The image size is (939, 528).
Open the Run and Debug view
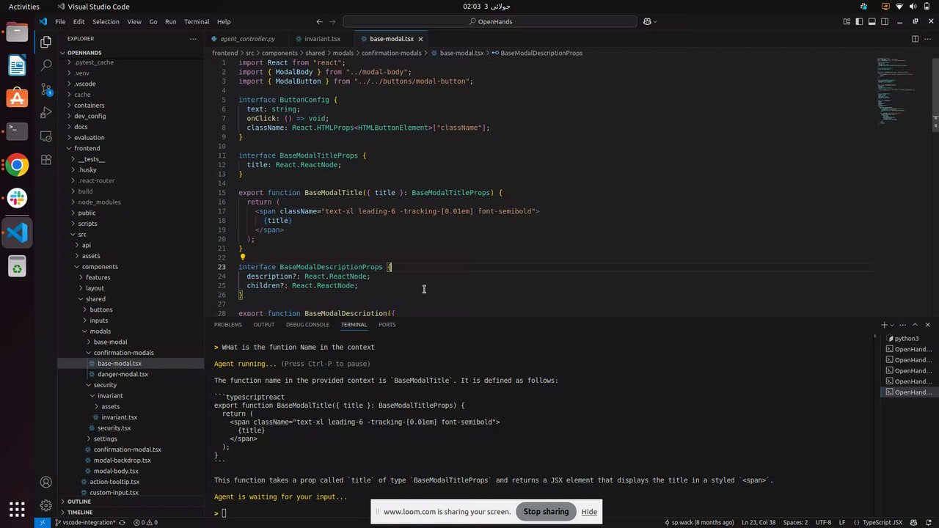point(45,112)
